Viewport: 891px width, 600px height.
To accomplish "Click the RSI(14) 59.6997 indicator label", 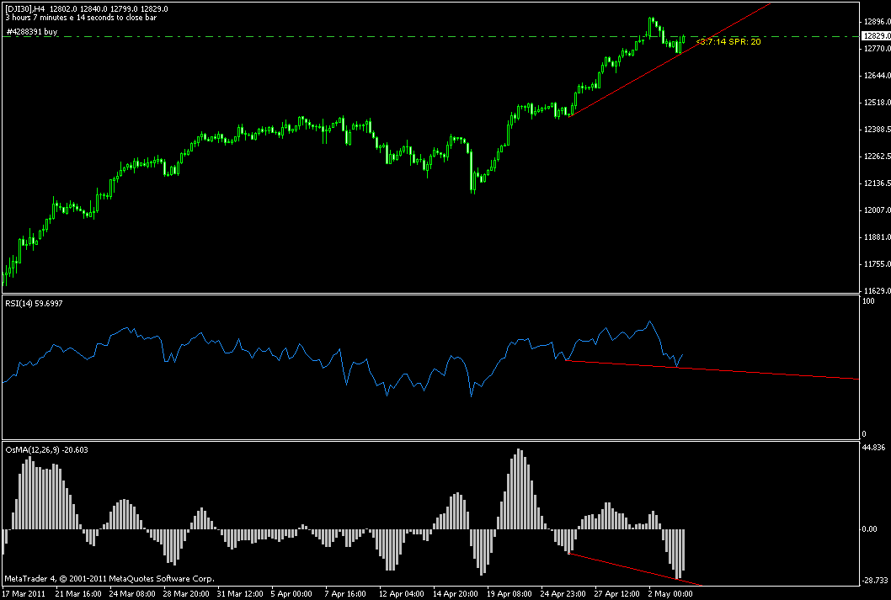I will (x=34, y=304).
